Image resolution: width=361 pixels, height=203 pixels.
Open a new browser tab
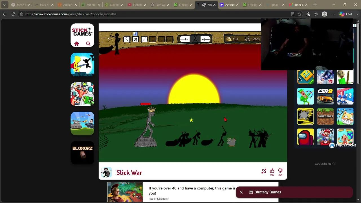315,5
